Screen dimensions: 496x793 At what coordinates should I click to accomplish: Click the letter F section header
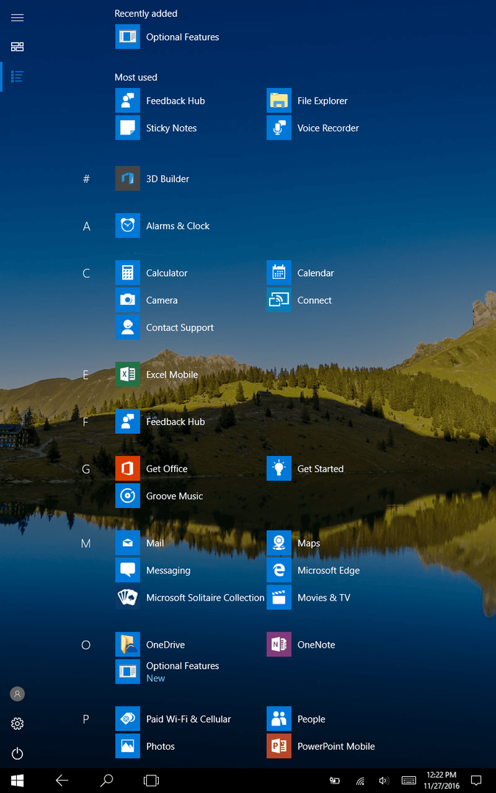(85, 421)
